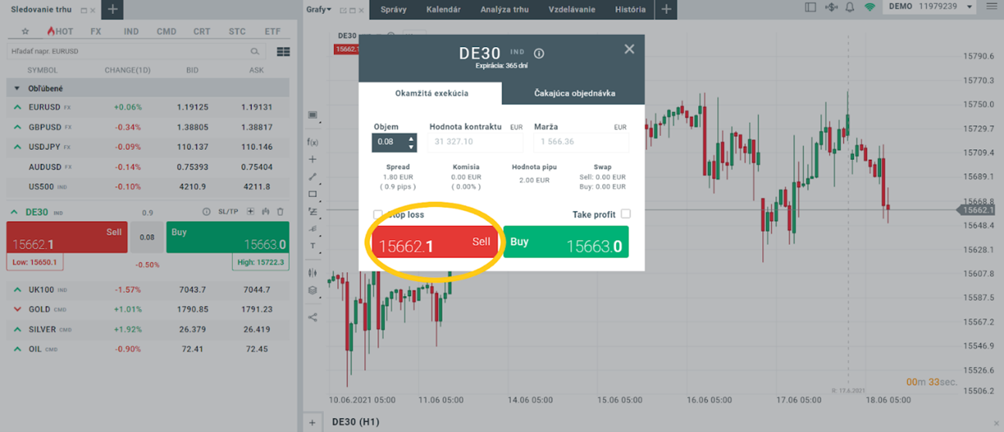
Task: Expand the EURUSD row arrow
Action: click(x=17, y=107)
